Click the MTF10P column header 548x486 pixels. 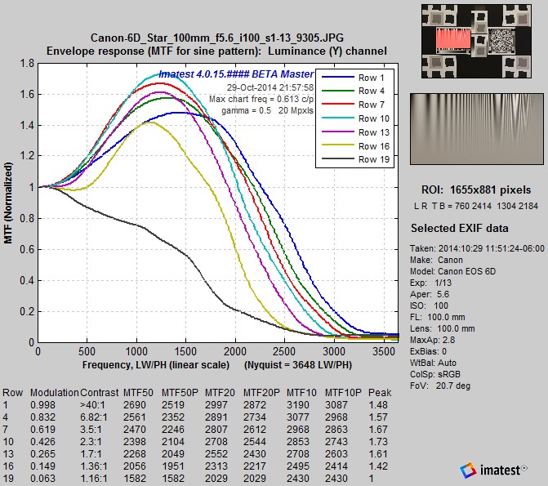tap(343, 393)
